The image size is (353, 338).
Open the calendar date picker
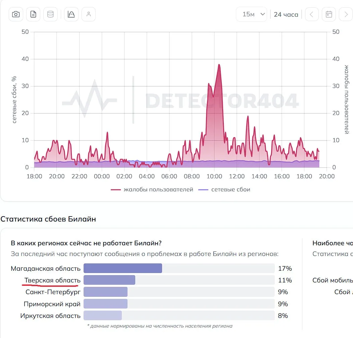point(329,14)
